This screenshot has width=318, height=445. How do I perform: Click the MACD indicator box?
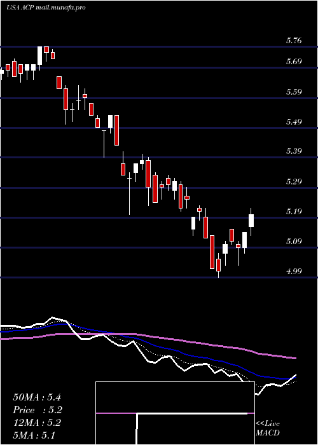coord(175,413)
